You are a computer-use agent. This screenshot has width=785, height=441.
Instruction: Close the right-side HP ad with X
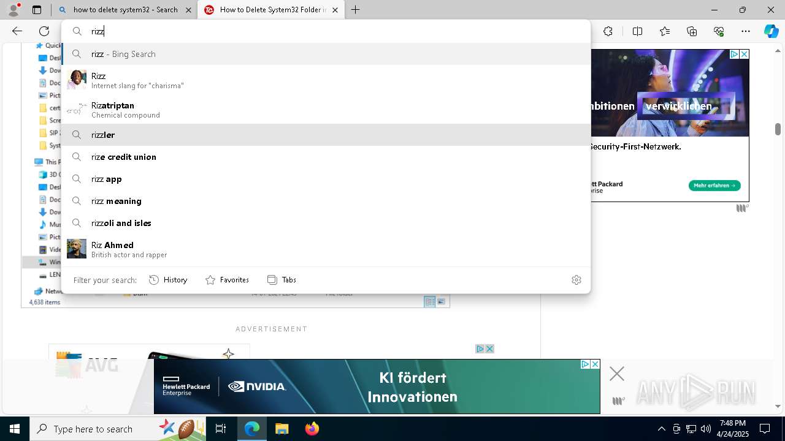744,55
